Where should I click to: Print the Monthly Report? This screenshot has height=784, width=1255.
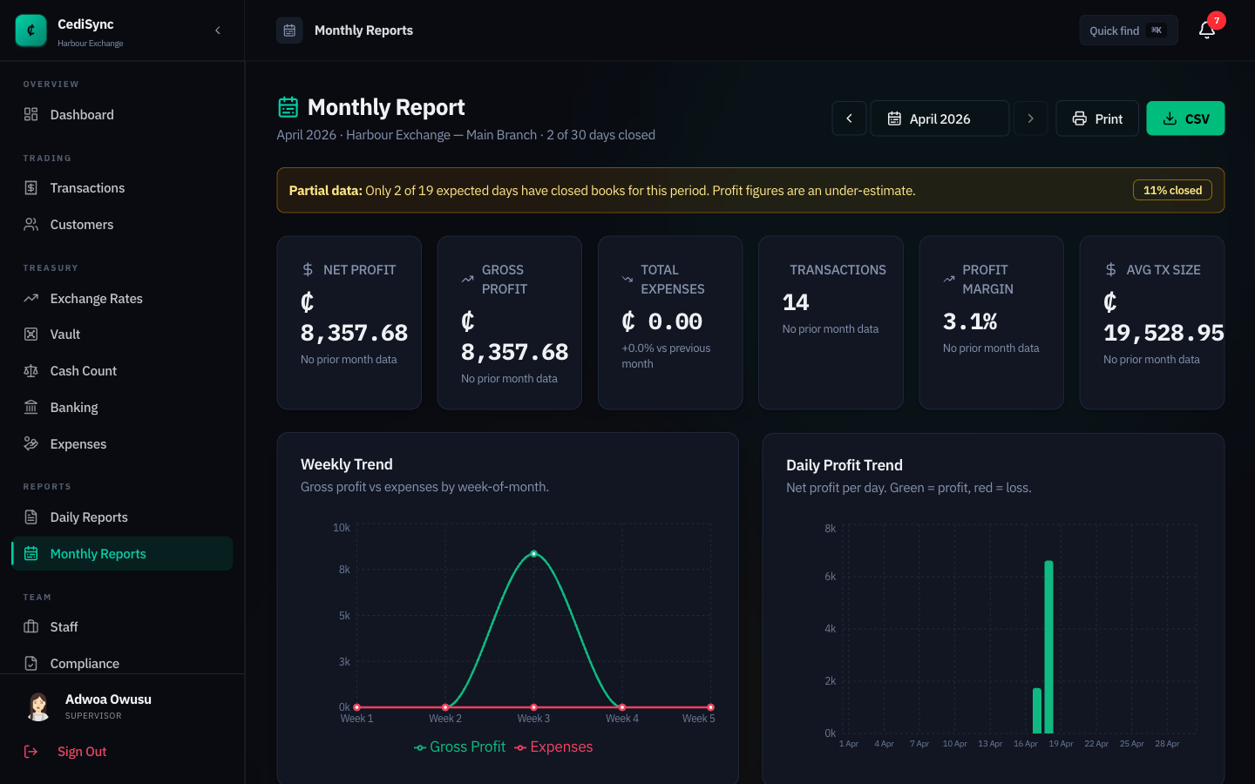tap(1097, 118)
